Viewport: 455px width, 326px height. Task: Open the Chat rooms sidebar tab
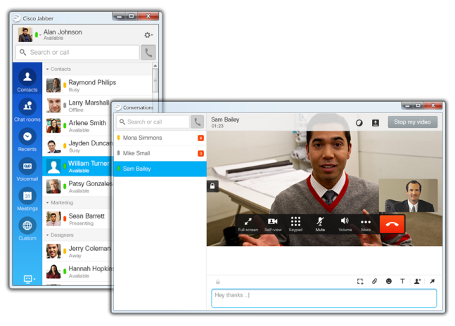click(27, 108)
